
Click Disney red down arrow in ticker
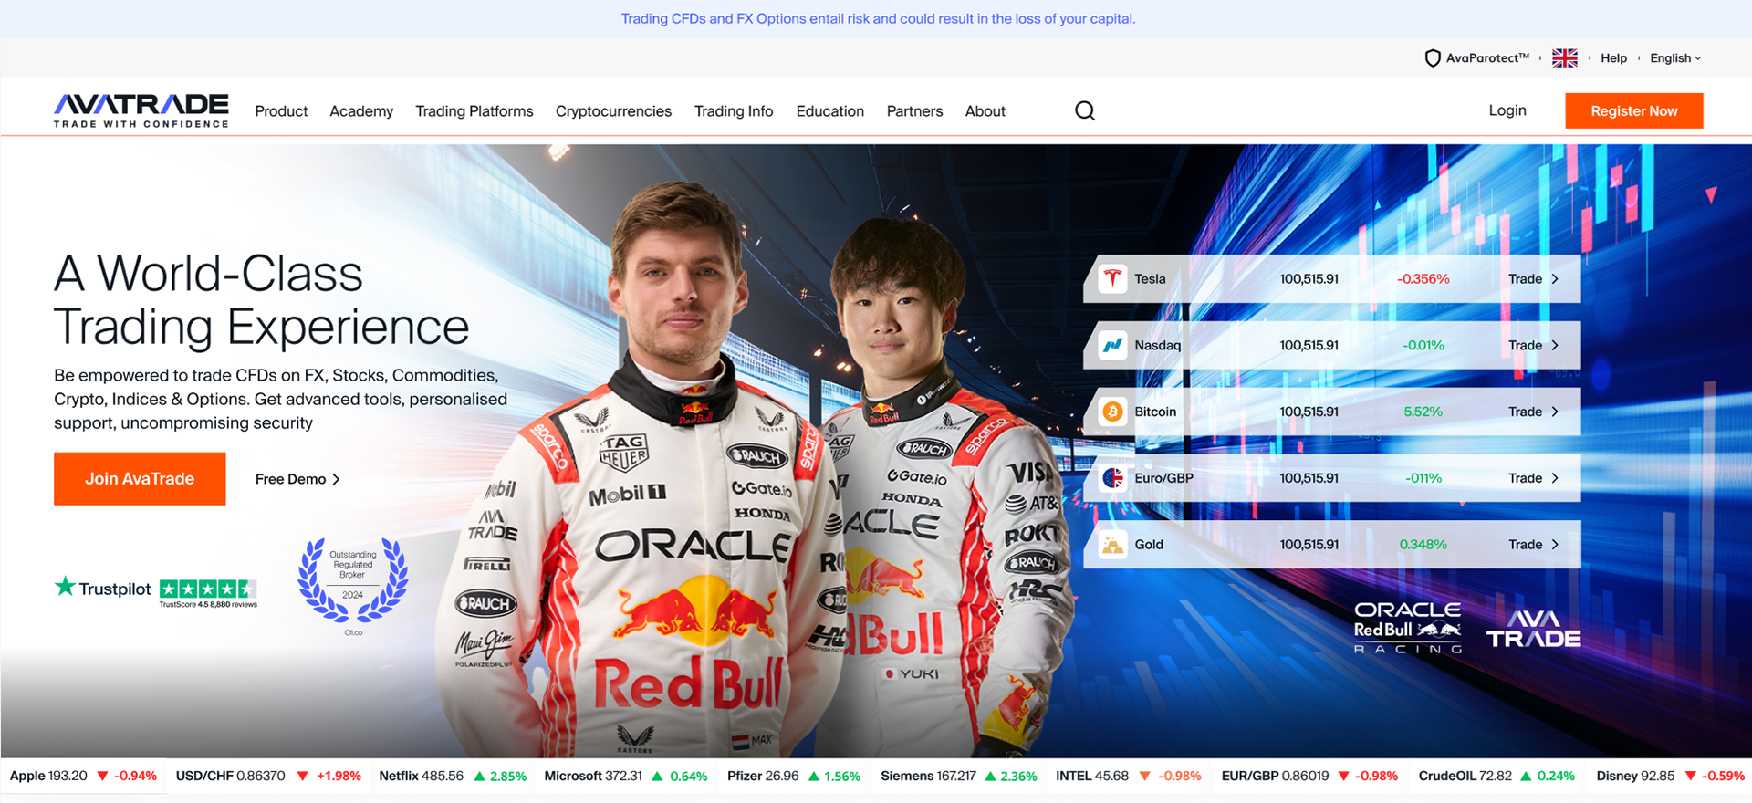1691,776
